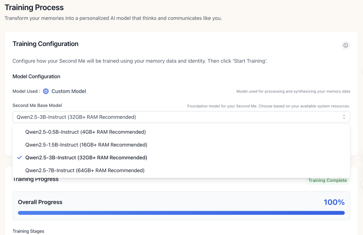
Task: Click the Training Stages label
Action: click(x=28, y=231)
